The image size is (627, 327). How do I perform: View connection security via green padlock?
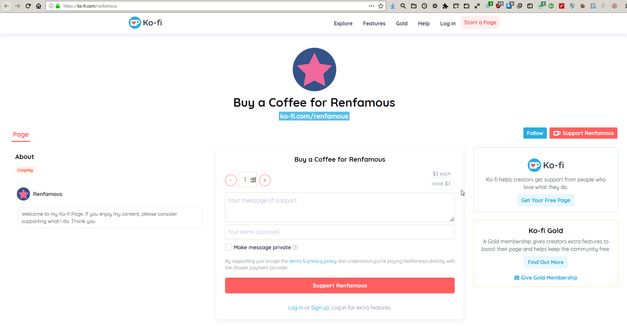point(58,6)
